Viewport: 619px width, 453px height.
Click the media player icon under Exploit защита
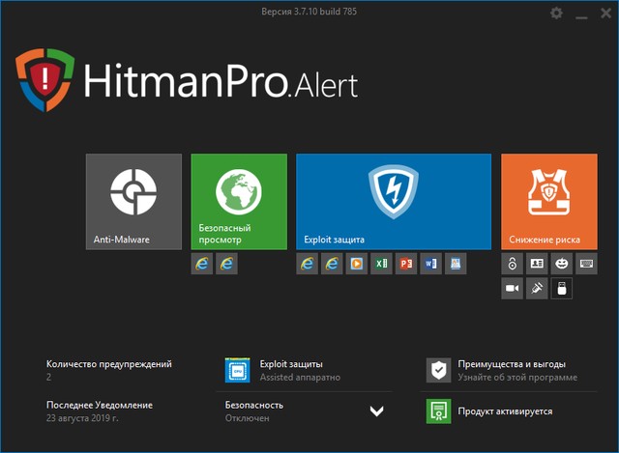(x=357, y=263)
